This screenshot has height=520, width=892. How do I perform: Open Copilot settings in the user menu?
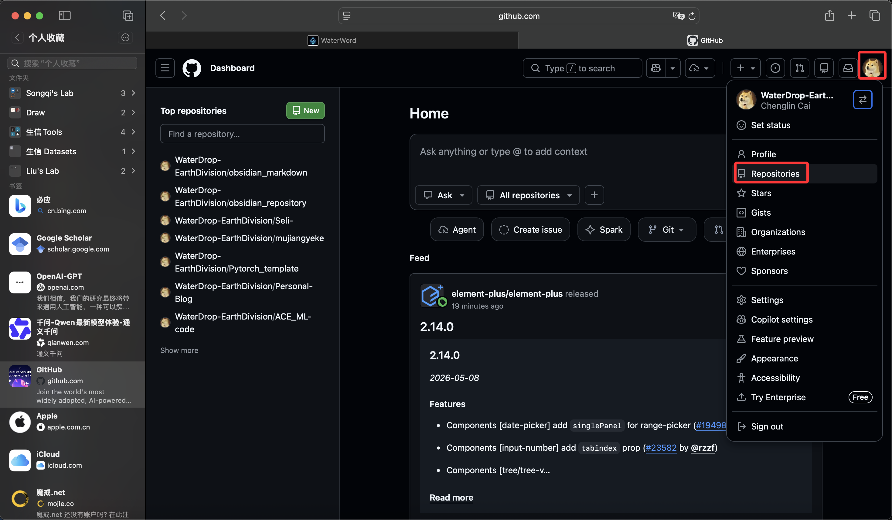pyautogui.click(x=805, y=320)
